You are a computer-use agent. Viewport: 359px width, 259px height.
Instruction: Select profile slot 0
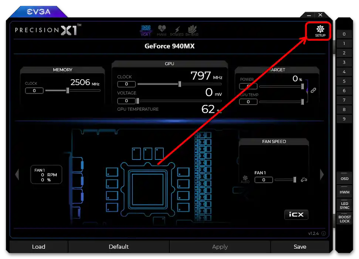point(344,34)
